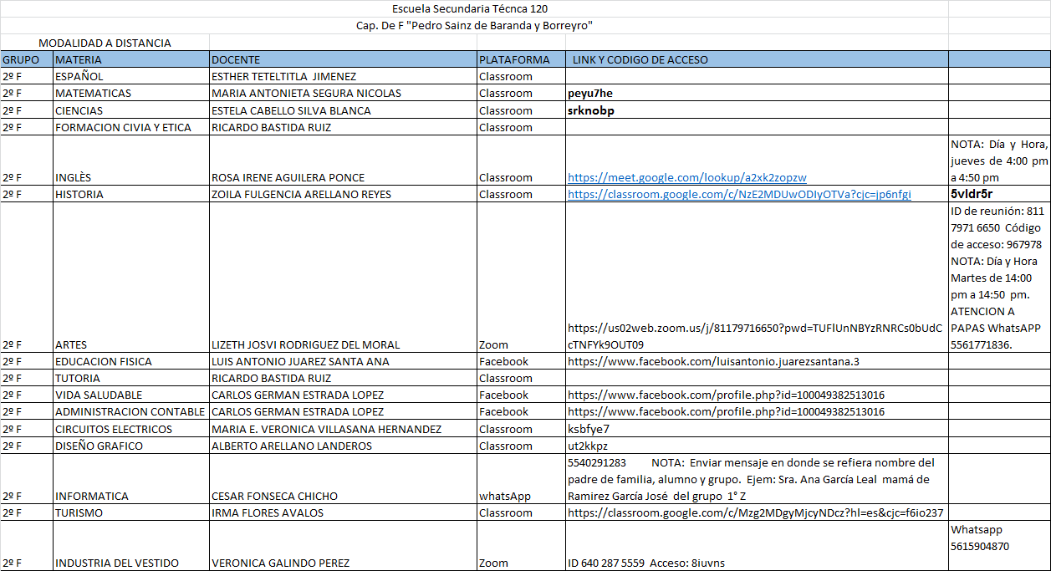Click the whatsApp platform cell for INFORMATICA
Screen dimensions: 1051x571
521,479
